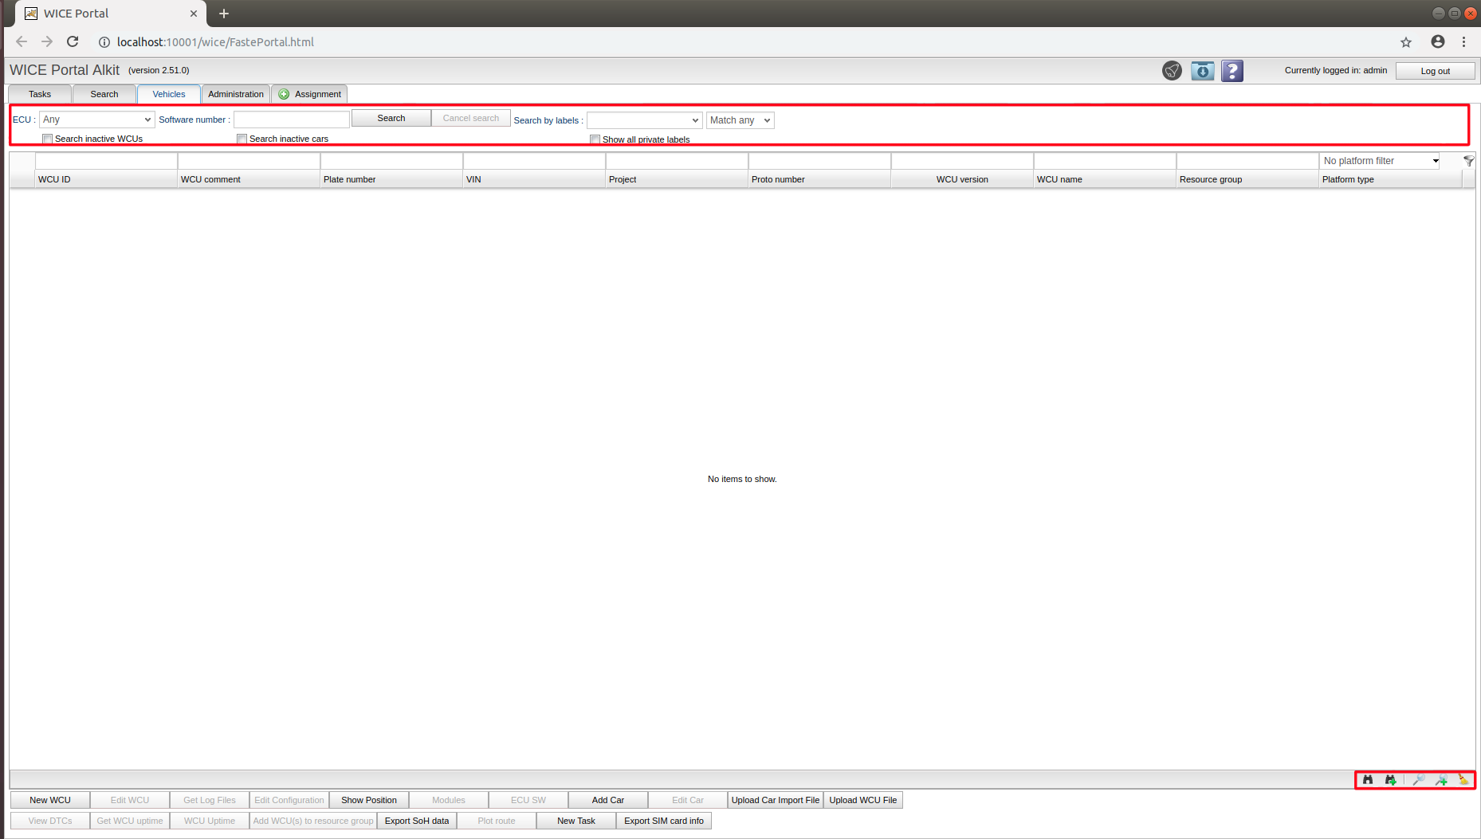Switch to the Administration tab
The width and height of the screenshot is (1481, 839).
[x=235, y=94]
